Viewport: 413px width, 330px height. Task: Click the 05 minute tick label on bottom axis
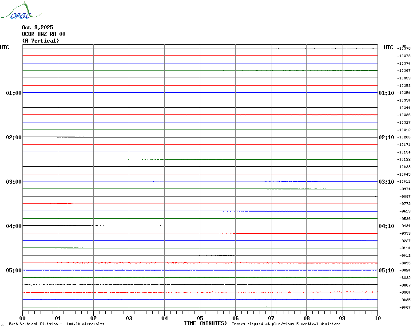200,318
